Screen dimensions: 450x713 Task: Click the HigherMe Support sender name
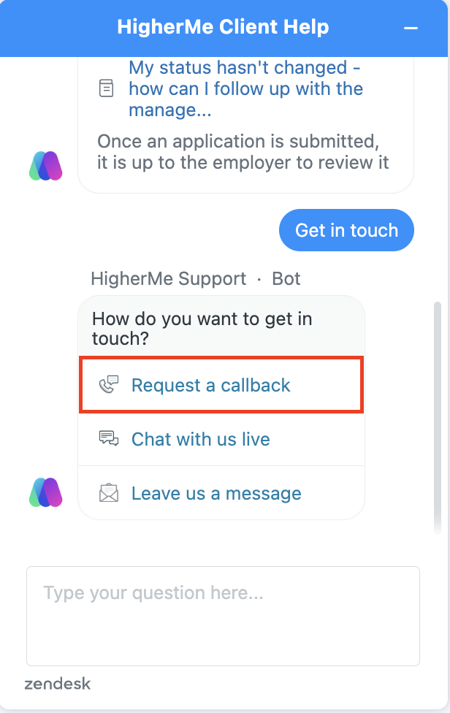(168, 278)
